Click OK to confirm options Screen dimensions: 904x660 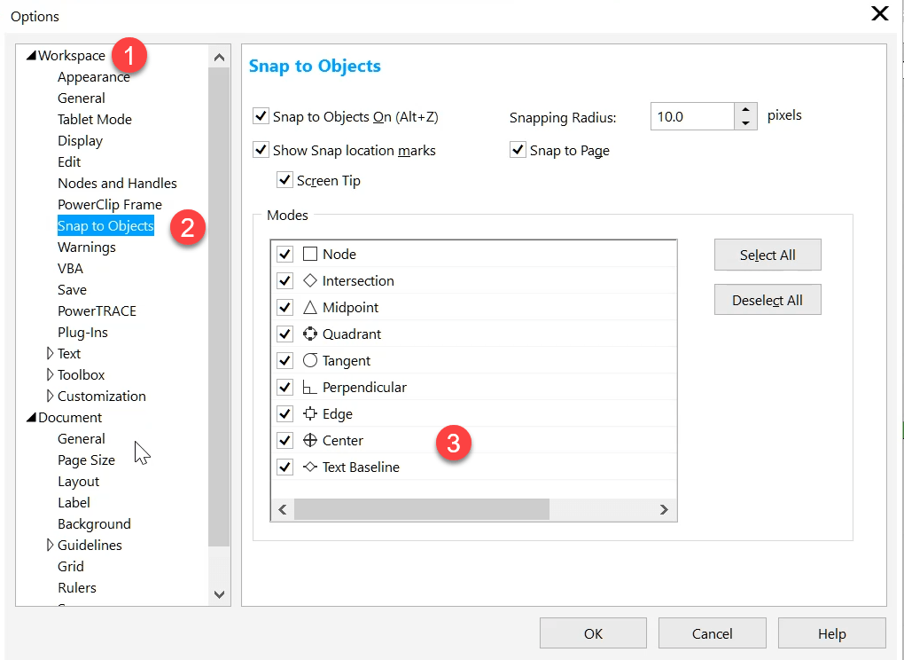593,633
